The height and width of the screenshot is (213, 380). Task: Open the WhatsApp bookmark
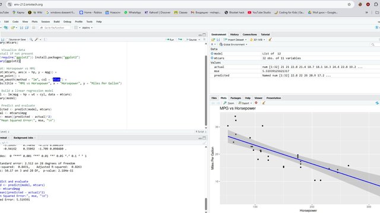(132, 12)
